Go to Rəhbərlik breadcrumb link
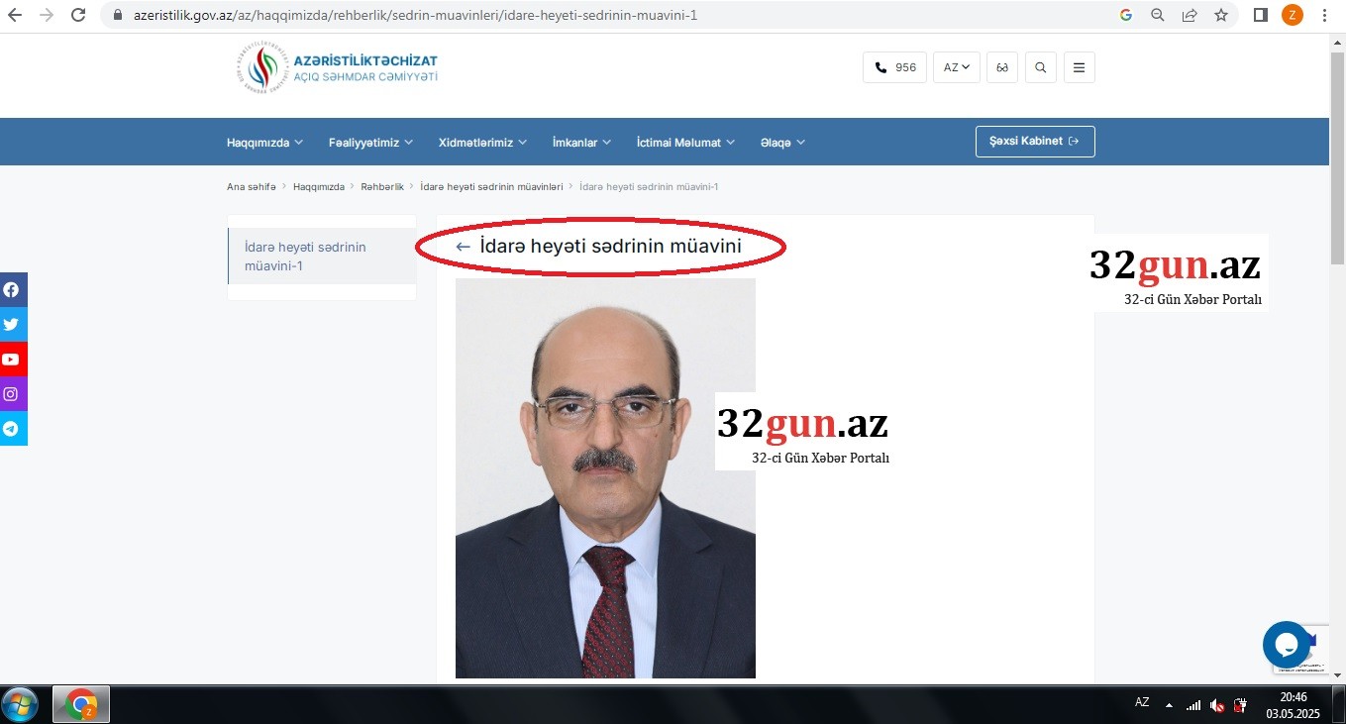1346x724 pixels. (x=382, y=187)
